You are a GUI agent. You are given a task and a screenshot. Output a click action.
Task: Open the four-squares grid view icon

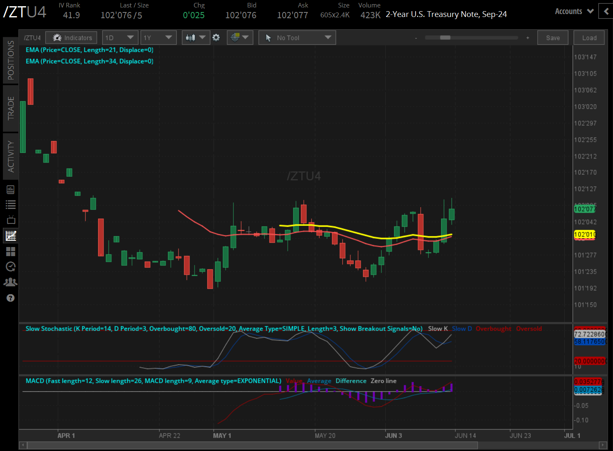tap(11, 251)
